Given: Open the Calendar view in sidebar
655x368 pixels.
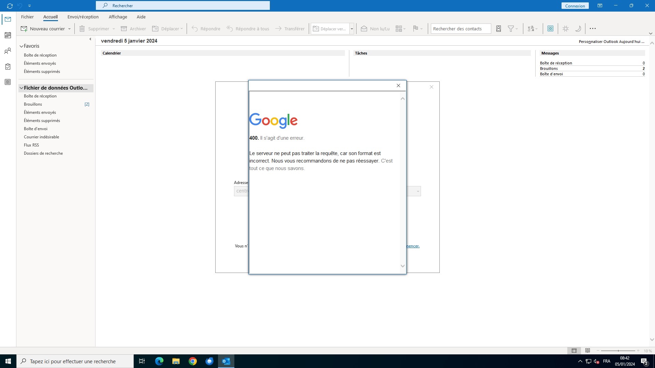Looking at the screenshot, I should click(x=8, y=35).
